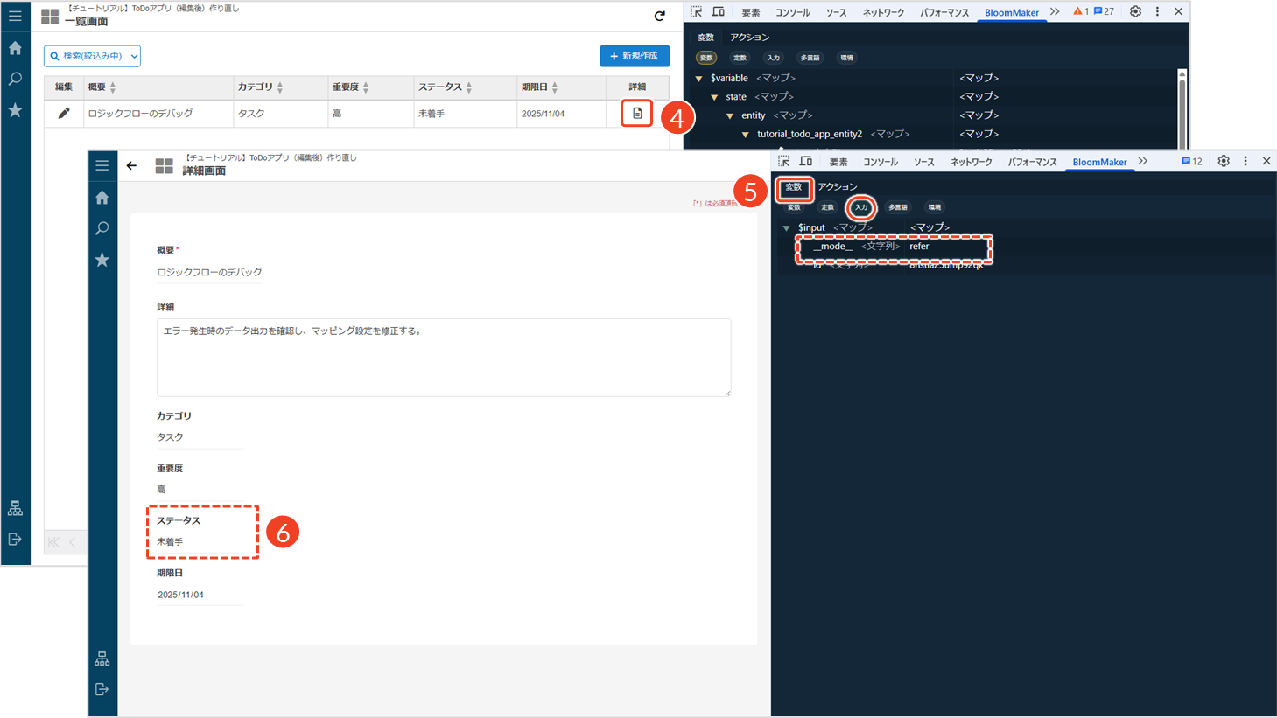The width and height of the screenshot is (1277, 718).
Task: Click the back arrow on the detail screen
Action: click(x=131, y=165)
